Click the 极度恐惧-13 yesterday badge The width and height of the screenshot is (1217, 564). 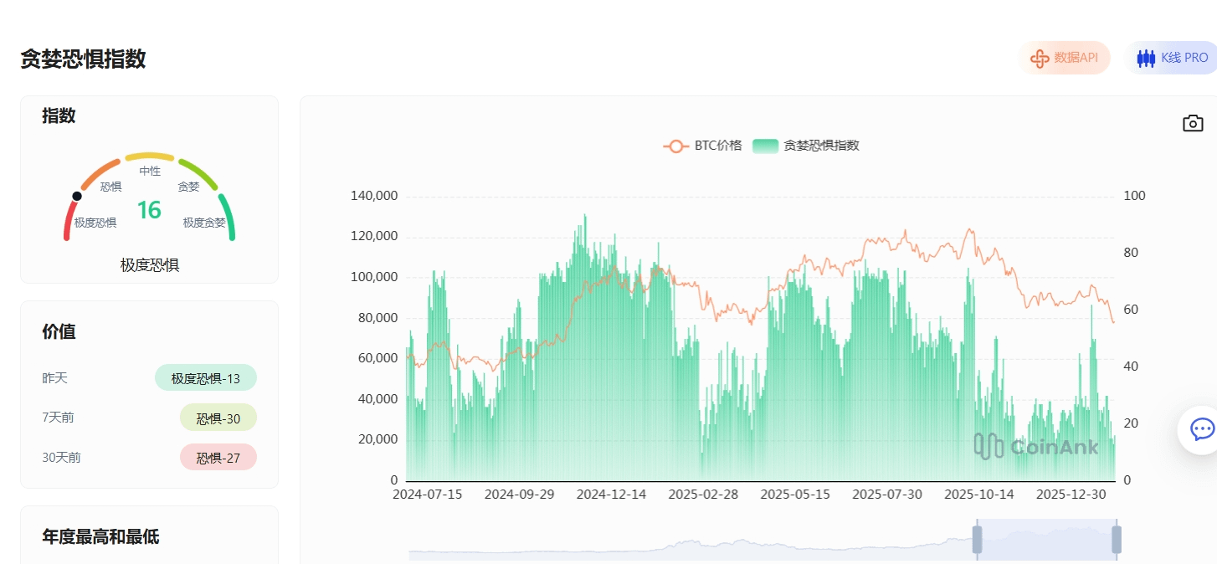pyautogui.click(x=206, y=378)
